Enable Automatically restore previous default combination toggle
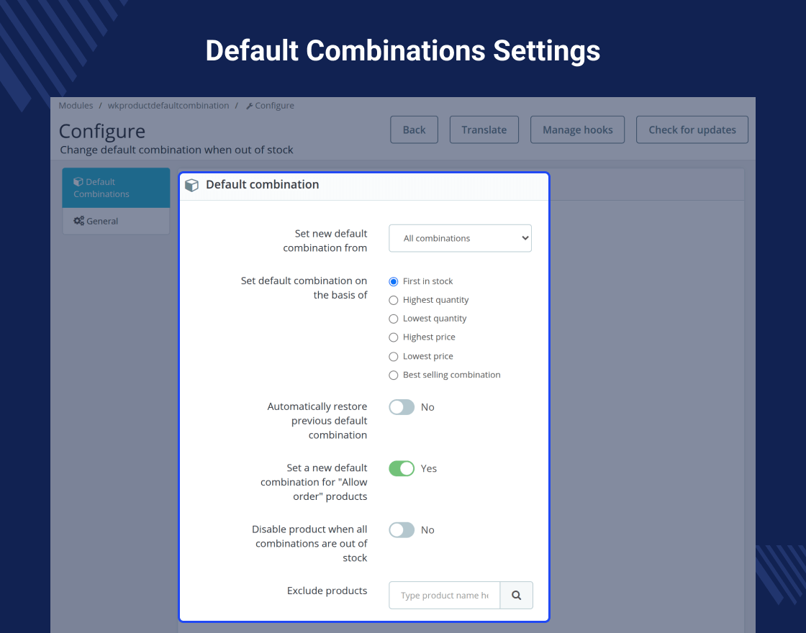Screen dimensions: 806x633 coord(402,407)
